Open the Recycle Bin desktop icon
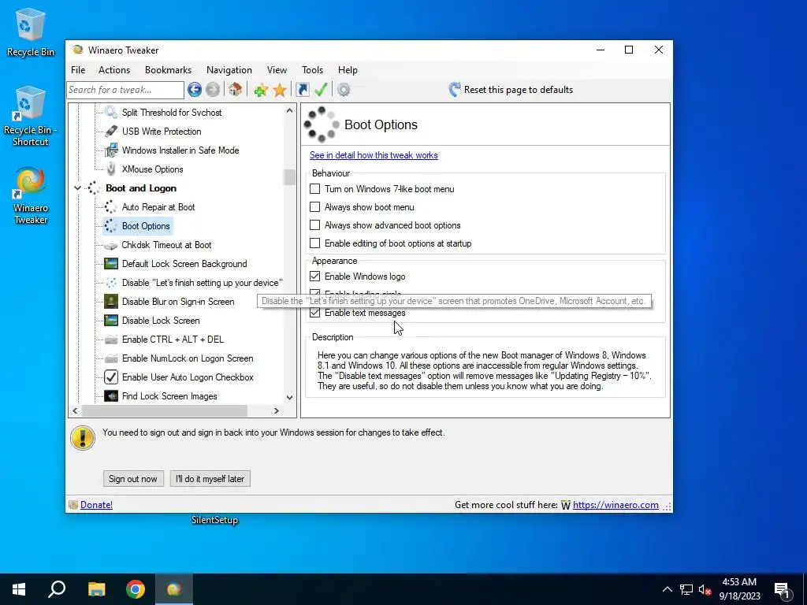 click(x=31, y=32)
